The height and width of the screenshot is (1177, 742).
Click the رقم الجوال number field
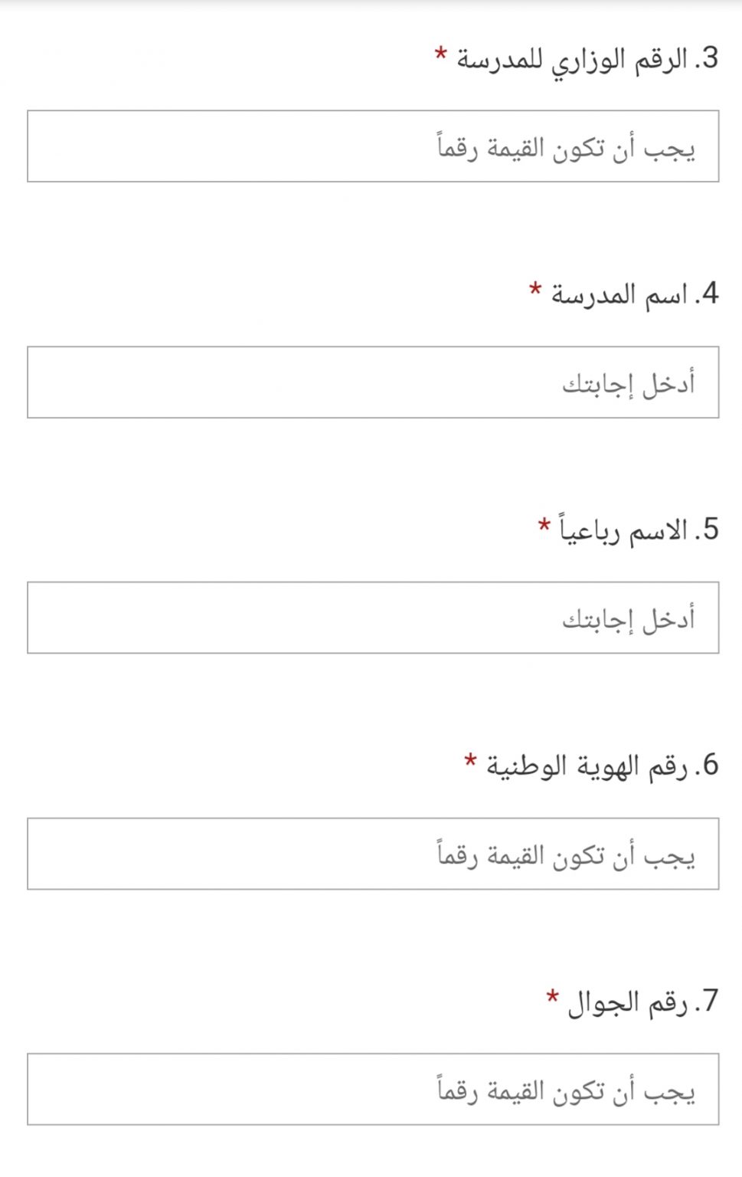coord(373,1089)
